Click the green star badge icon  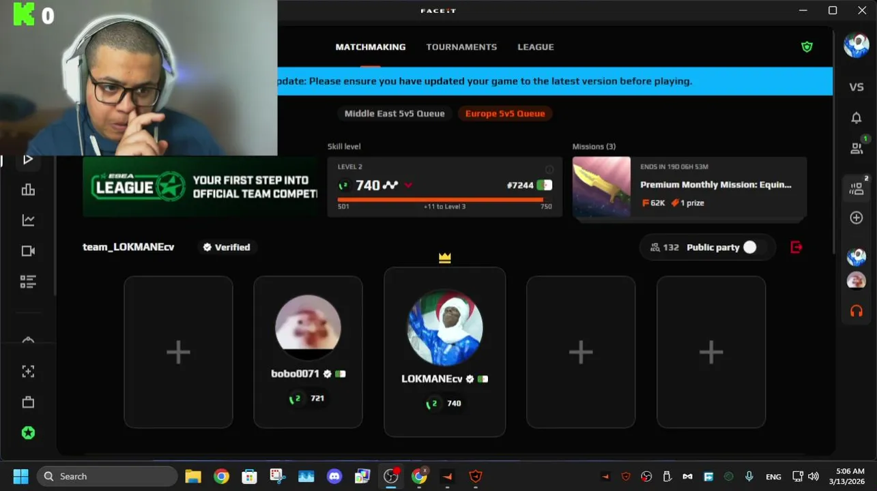28,433
